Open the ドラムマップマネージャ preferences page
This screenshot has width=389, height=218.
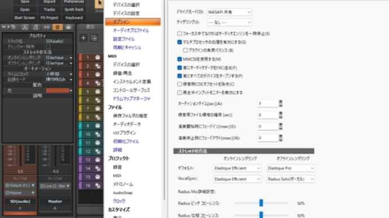click(x=131, y=99)
